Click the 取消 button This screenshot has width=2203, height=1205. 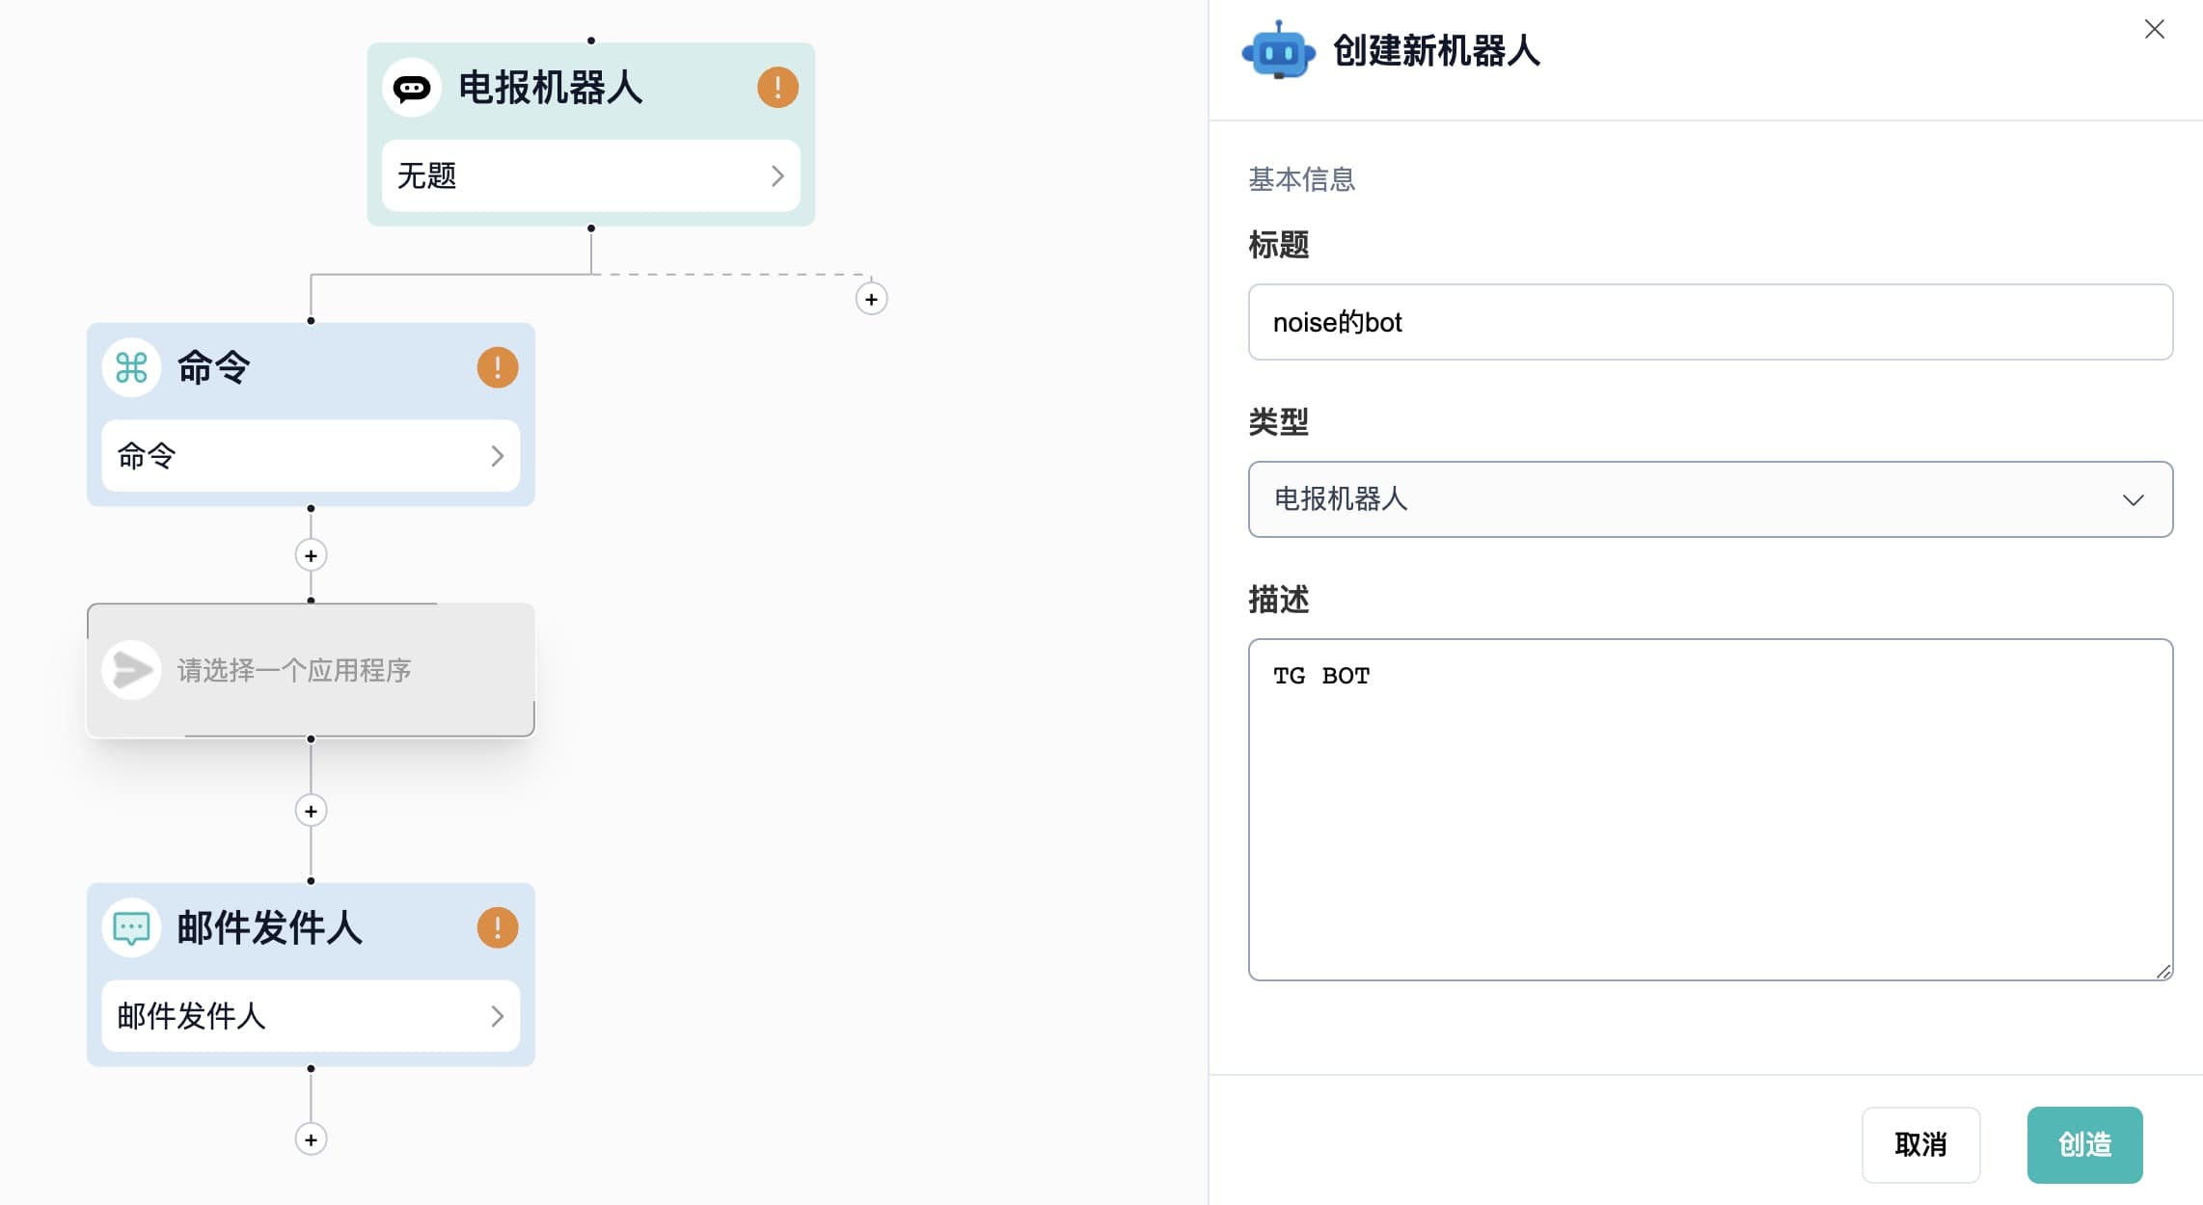[x=1920, y=1144]
